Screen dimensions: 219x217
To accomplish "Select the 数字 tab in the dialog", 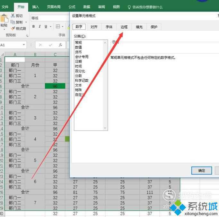I will pos(79,27).
